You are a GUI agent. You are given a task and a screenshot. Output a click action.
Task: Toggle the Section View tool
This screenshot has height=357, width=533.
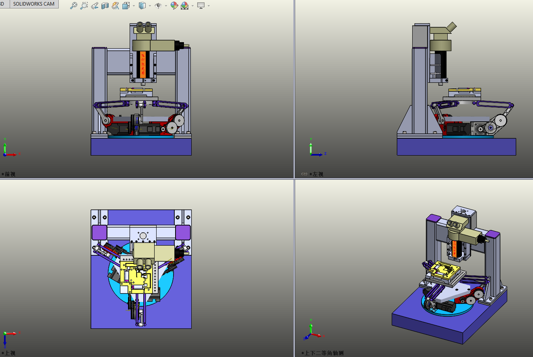tap(105, 6)
